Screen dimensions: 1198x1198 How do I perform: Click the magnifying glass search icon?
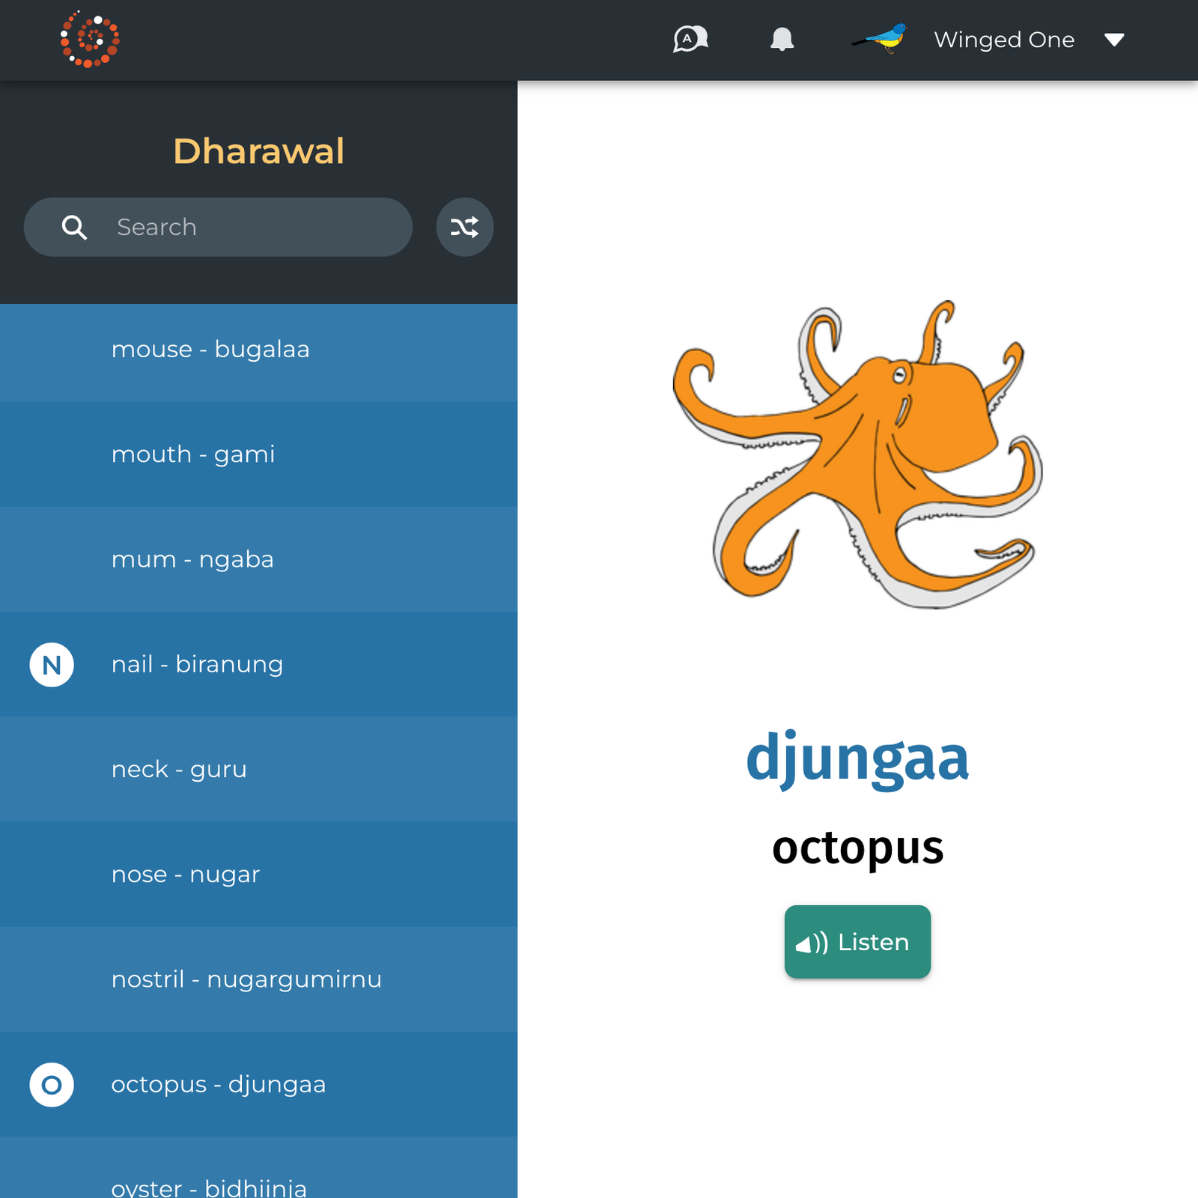(74, 227)
